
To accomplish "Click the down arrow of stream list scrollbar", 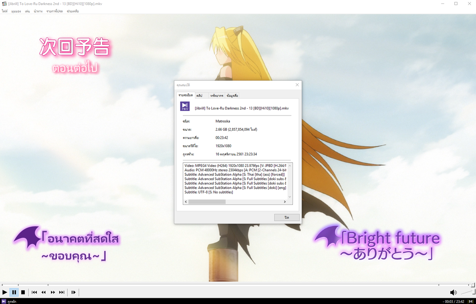I will click(290, 197).
